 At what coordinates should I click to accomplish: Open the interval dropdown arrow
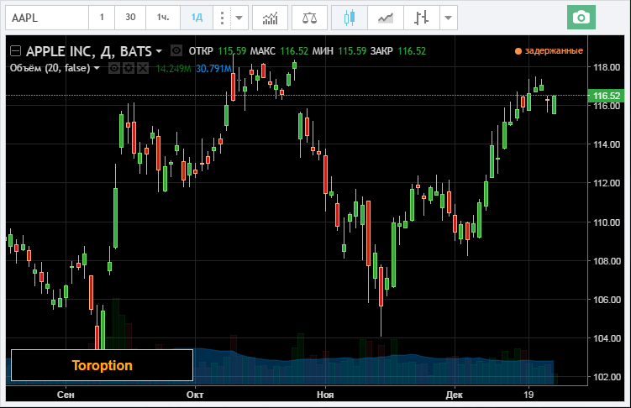239,18
